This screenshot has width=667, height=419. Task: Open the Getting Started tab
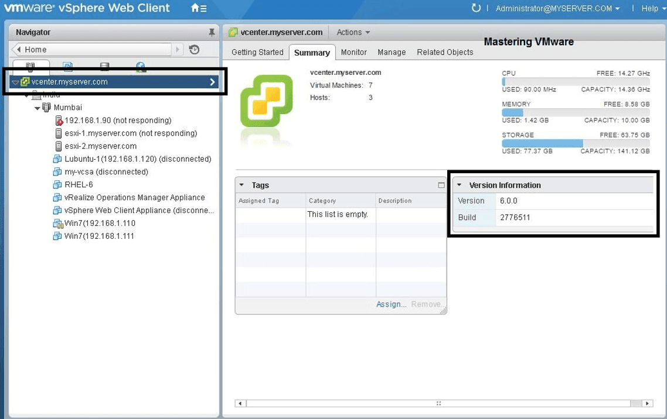tap(257, 52)
